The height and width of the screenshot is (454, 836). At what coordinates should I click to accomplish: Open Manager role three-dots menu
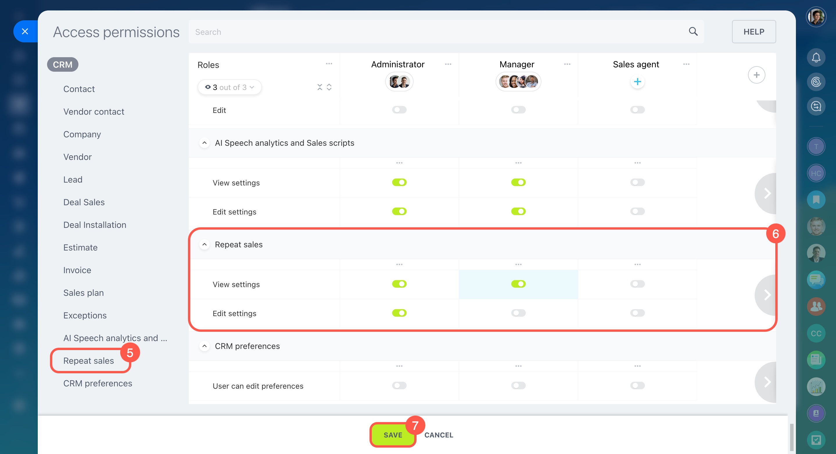tap(567, 64)
